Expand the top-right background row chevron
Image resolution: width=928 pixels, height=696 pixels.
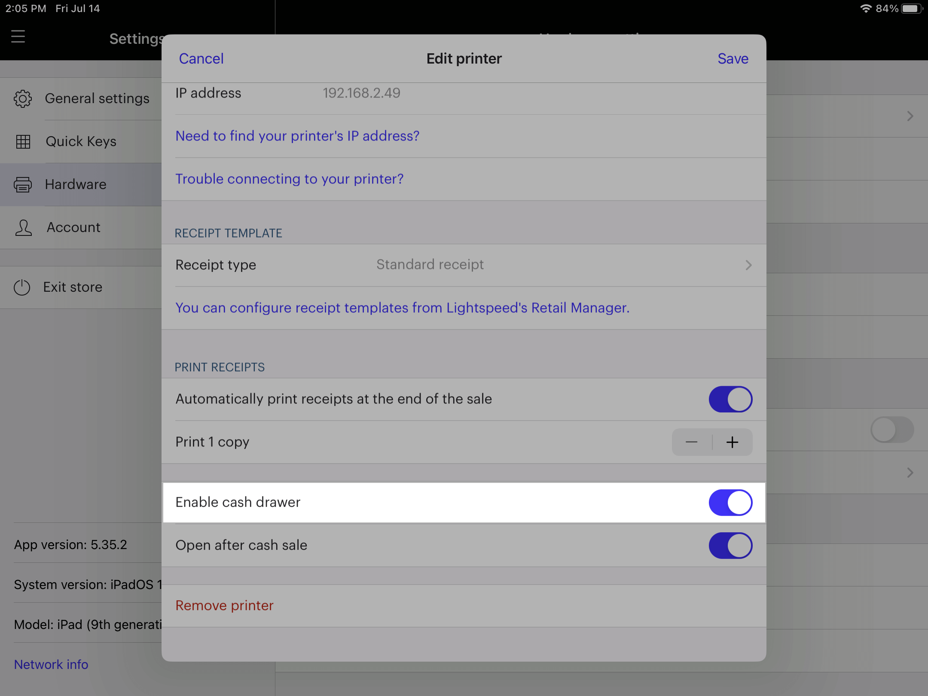[910, 116]
